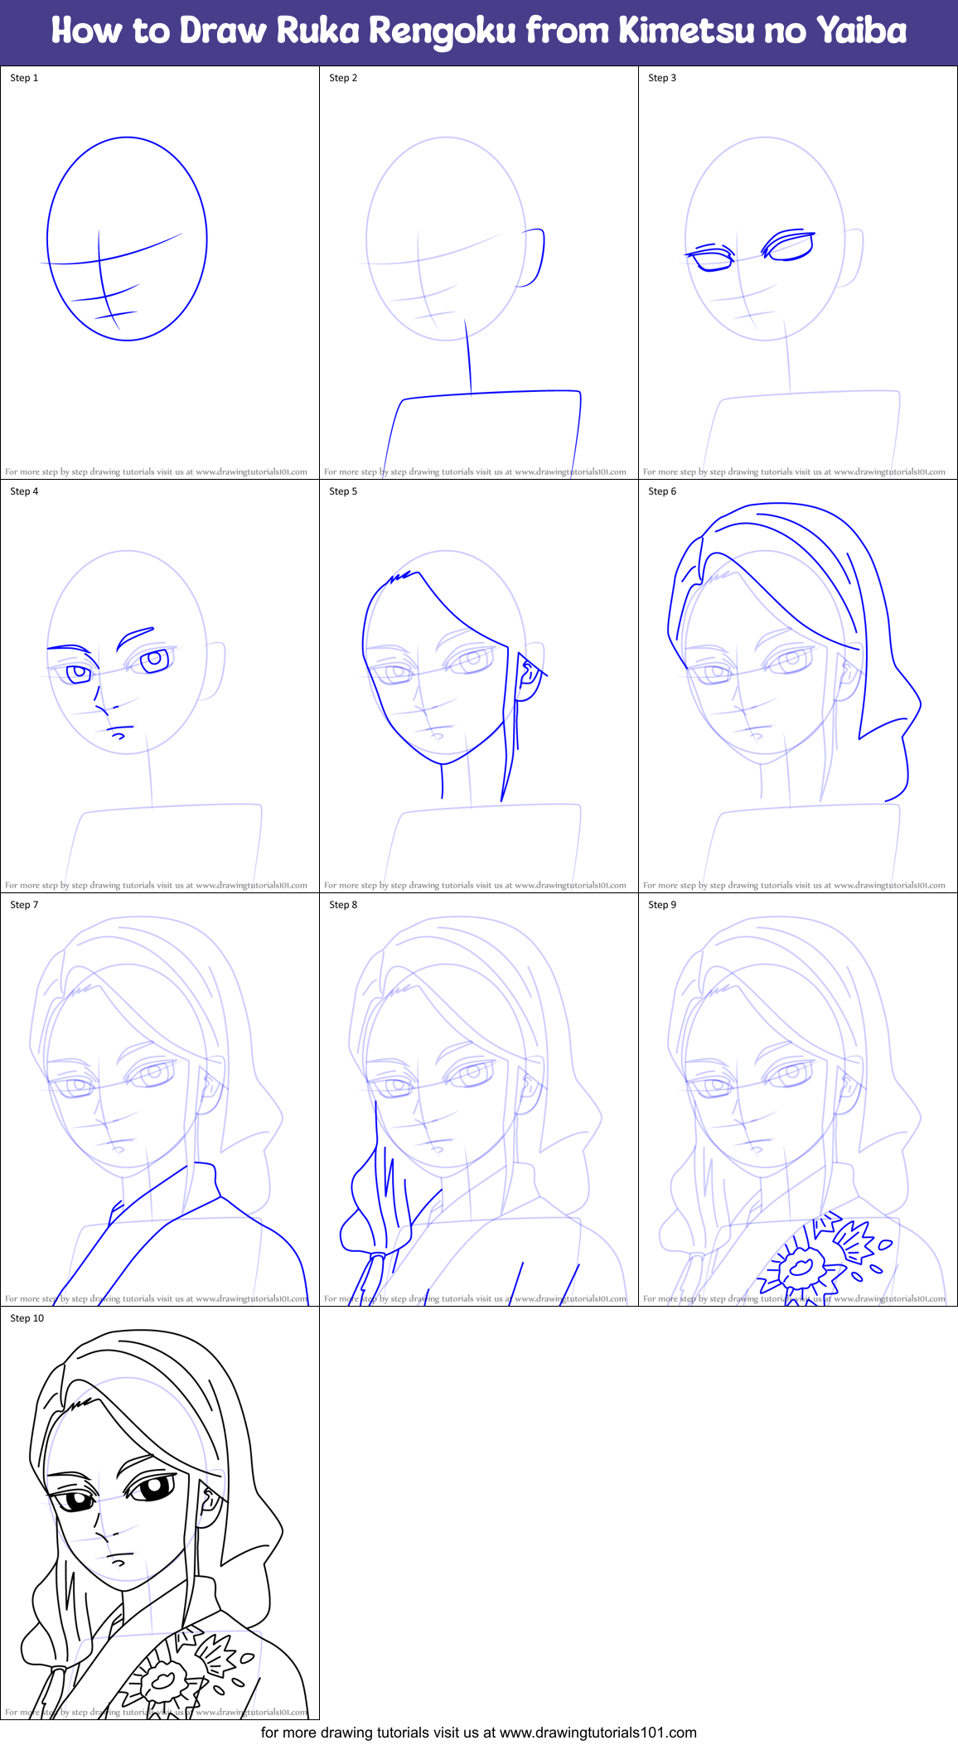The image size is (958, 1745).
Task: Click the "Step 8" label text
Action: 343,905
